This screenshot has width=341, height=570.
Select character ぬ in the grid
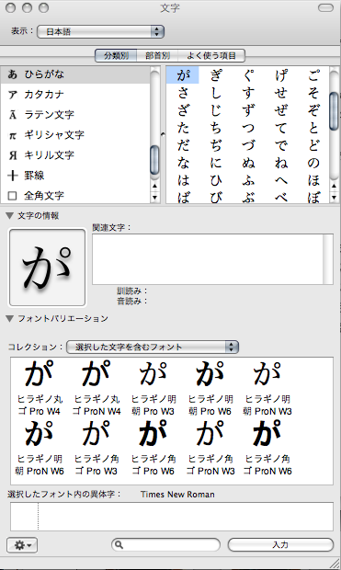pyautogui.click(x=248, y=163)
